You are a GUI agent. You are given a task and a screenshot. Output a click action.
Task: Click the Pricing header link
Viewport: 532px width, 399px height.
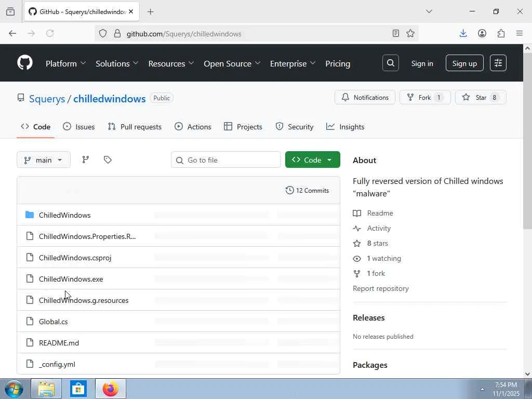338,63
